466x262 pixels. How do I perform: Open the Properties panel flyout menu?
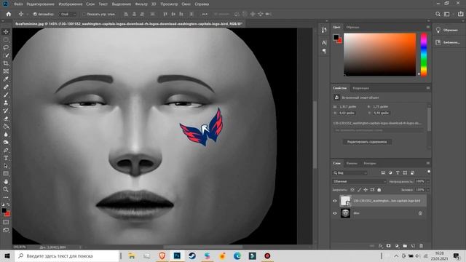pos(428,88)
